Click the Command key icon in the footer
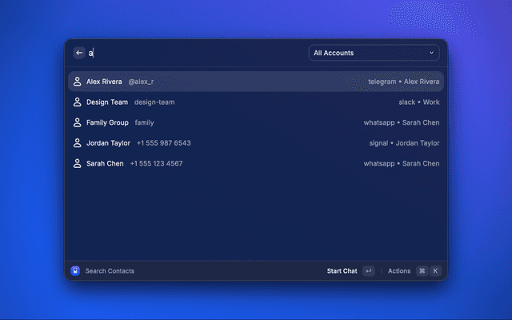Image resolution: width=512 pixels, height=320 pixels. 422,271
